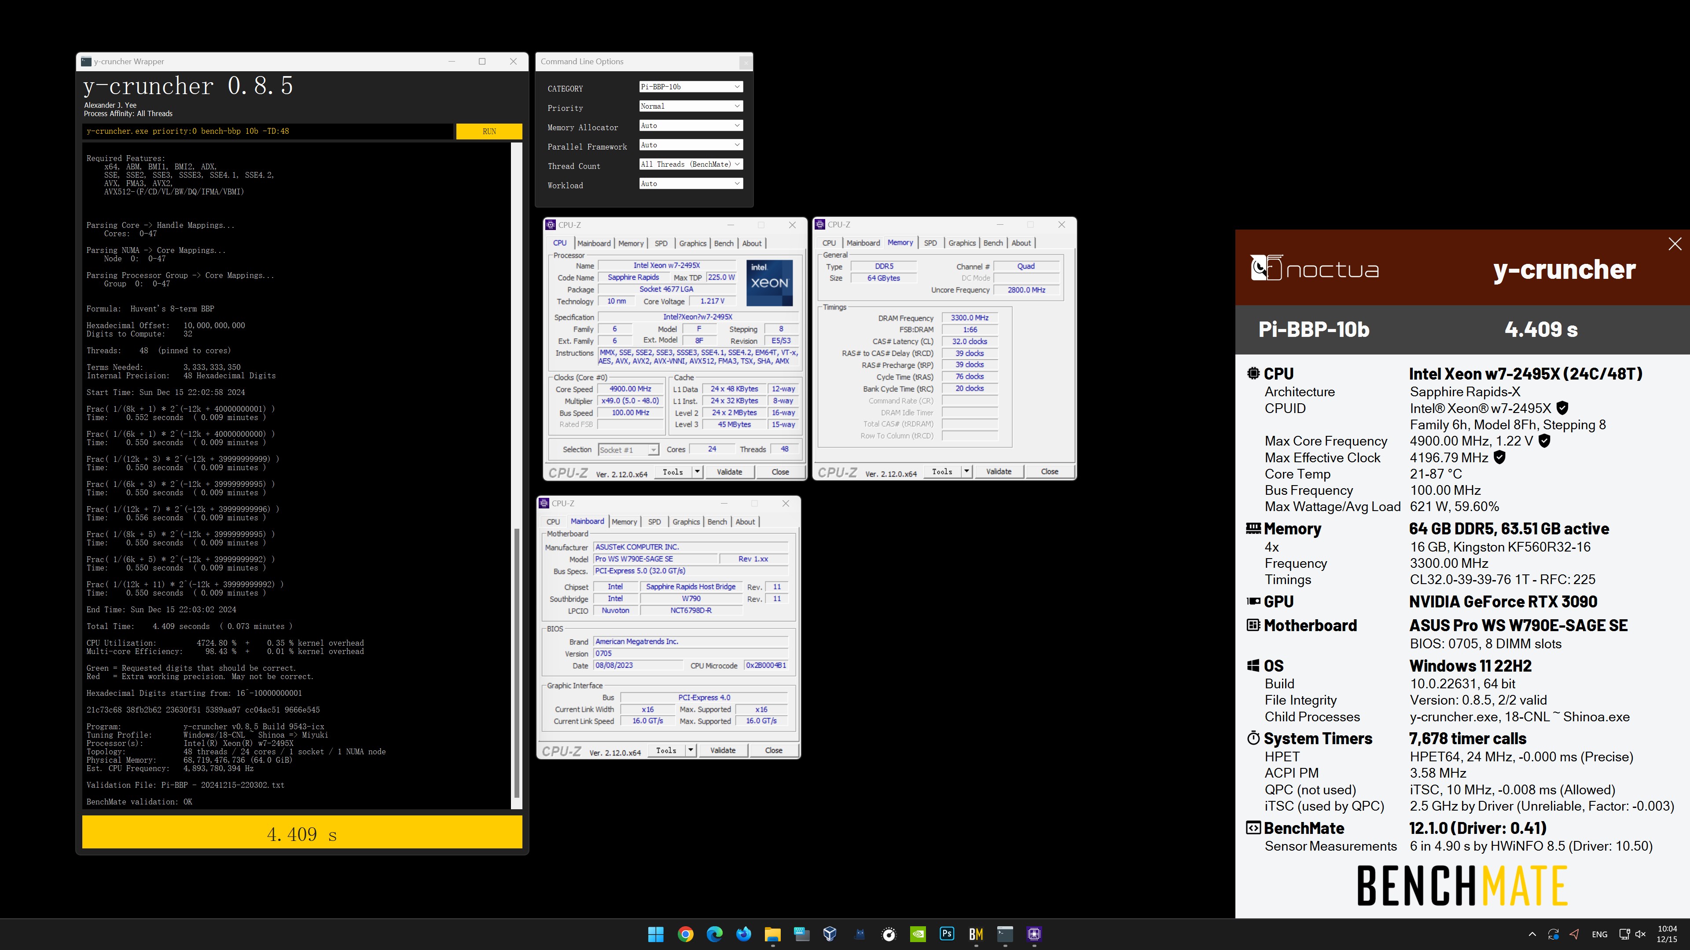The width and height of the screenshot is (1690, 950).
Task: Click the y-cruncher command line input field
Action: click(x=268, y=131)
